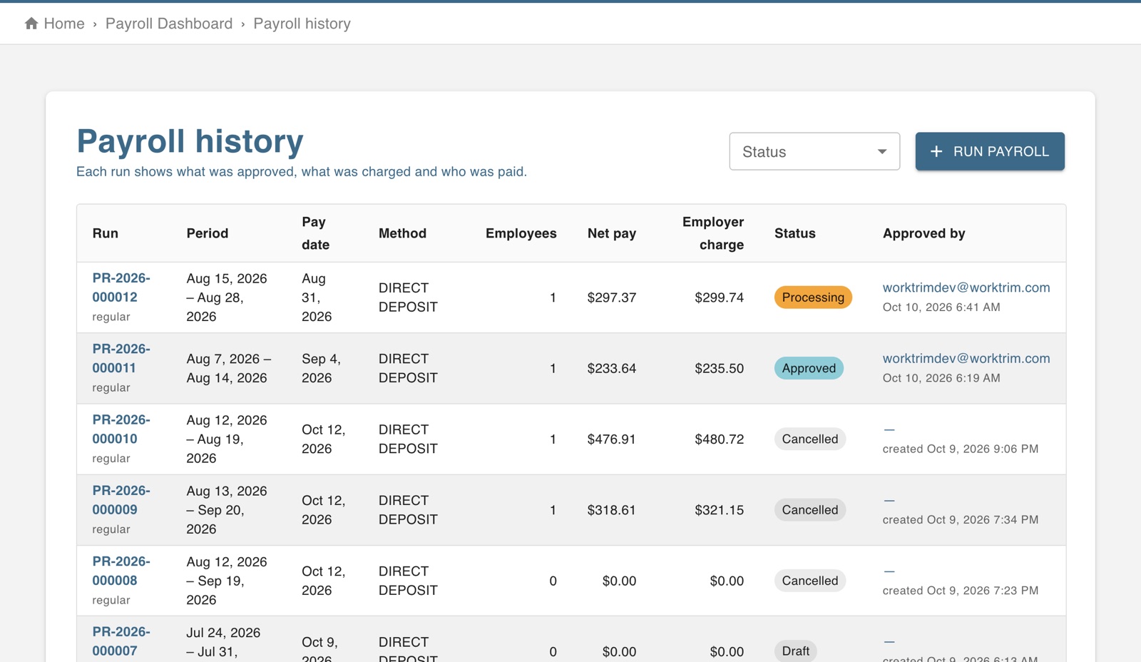
Task: Click the Pay date column header
Action: coord(315,233)
